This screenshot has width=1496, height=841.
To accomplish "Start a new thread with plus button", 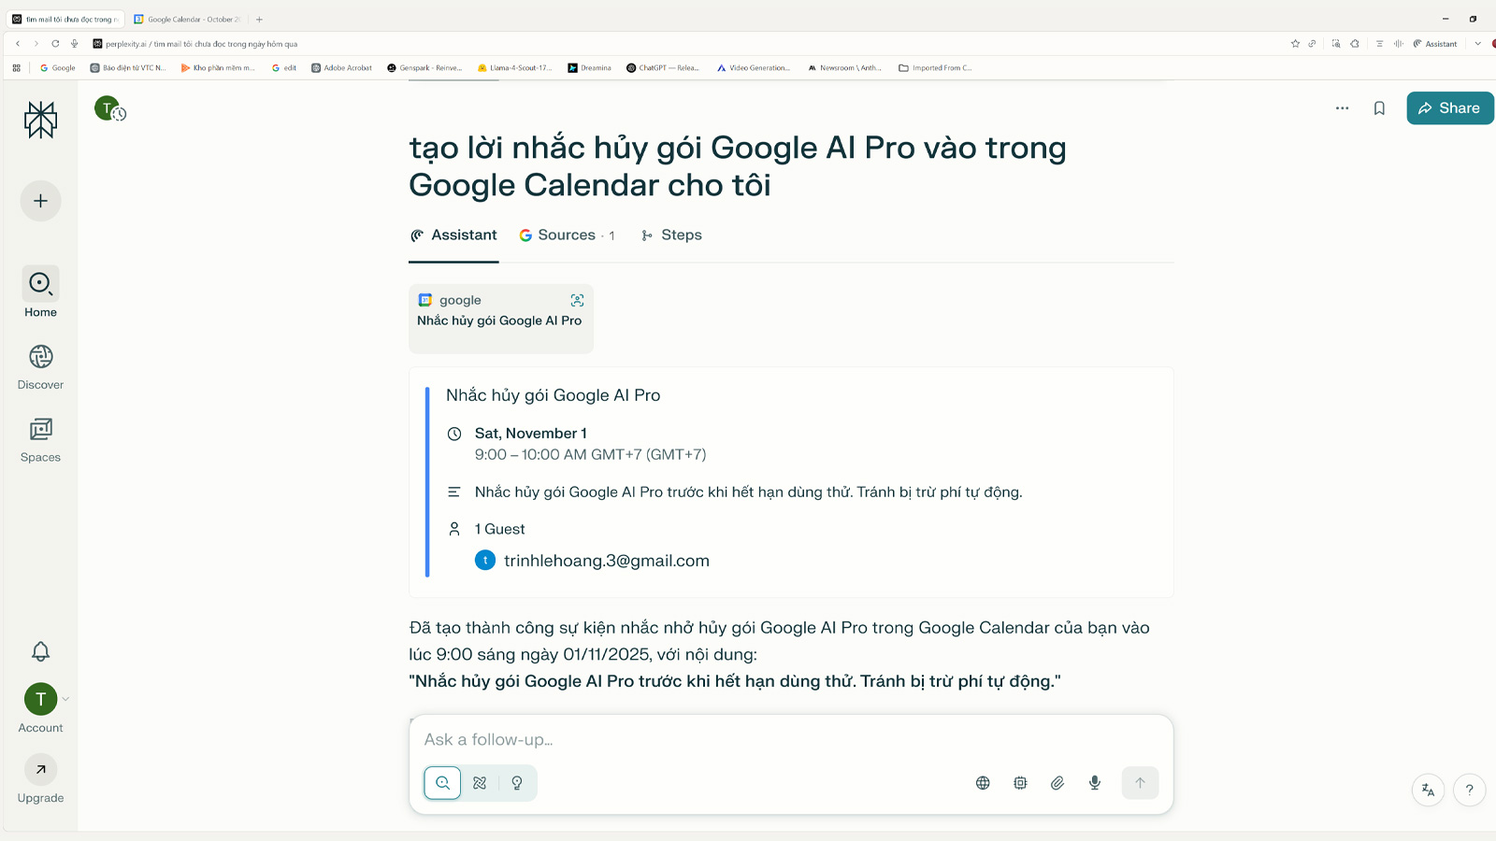I will point(40,201).
